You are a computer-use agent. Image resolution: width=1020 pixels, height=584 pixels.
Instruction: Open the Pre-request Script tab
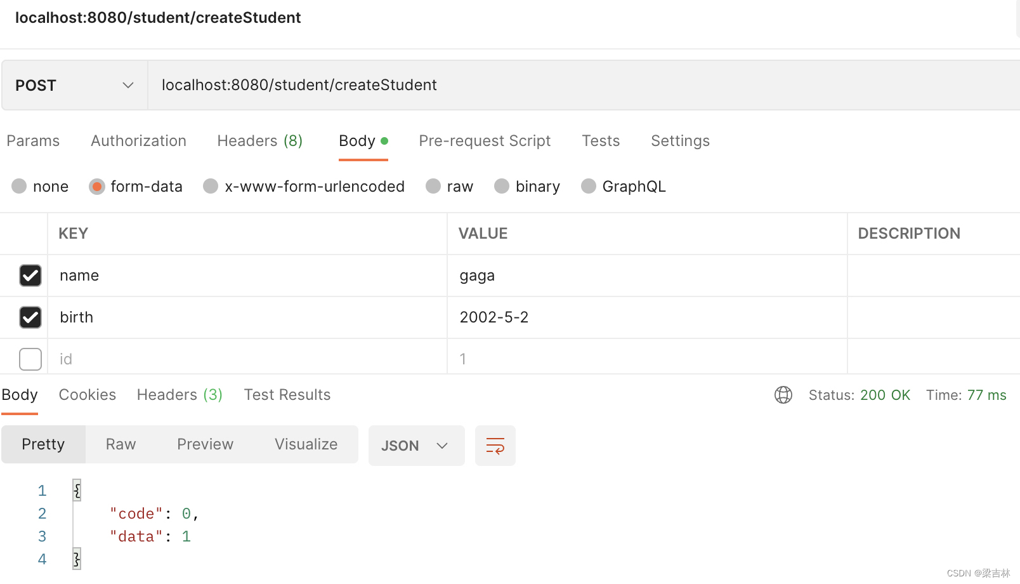tap(485, 141)
